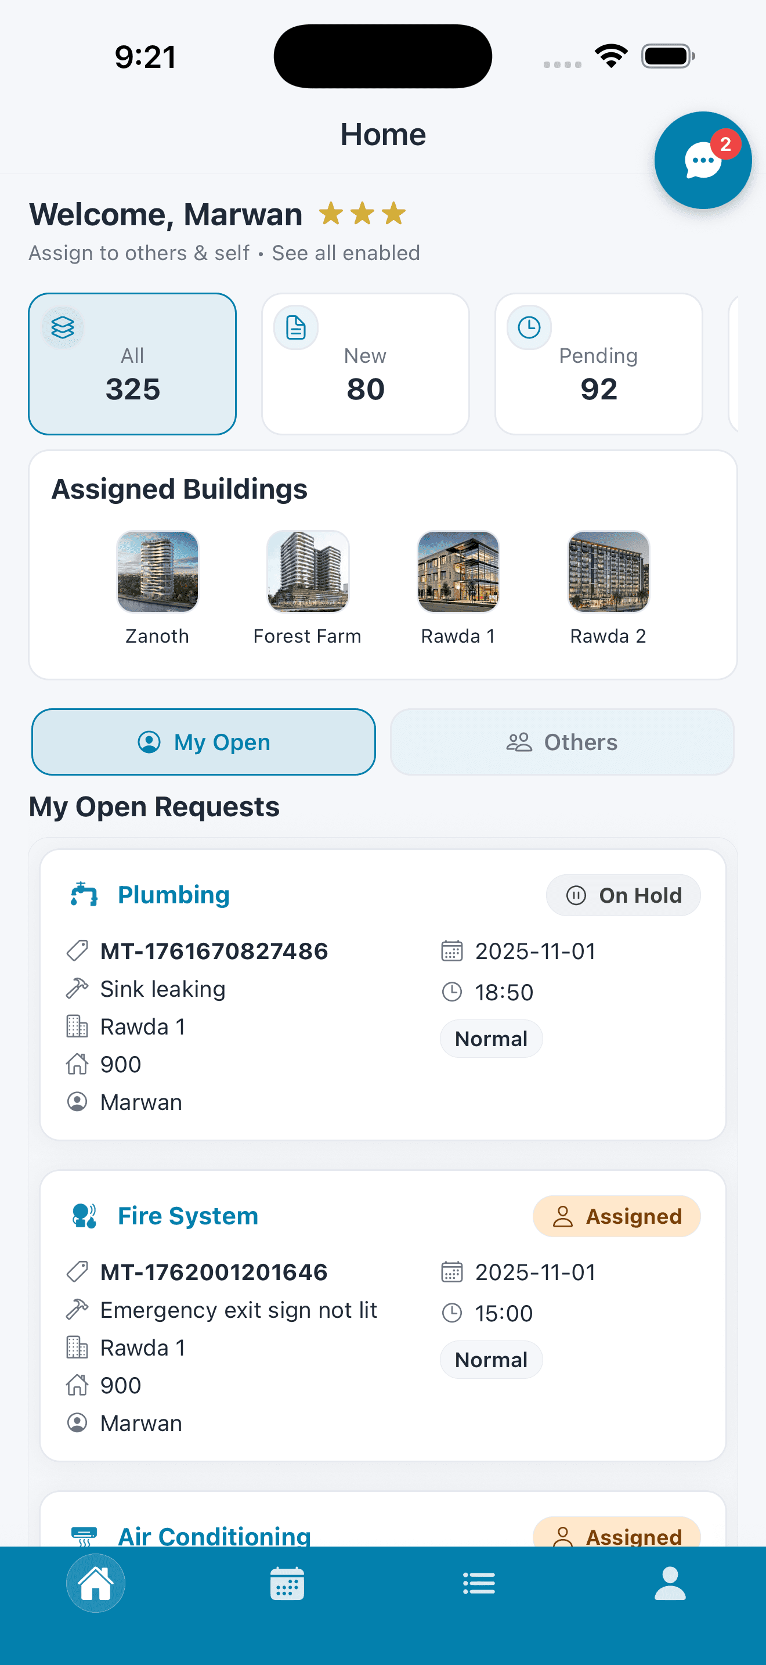Click house icon beside 900 on Plumbing card
Screen dimensions: 766x1665
click(x=77, y=1064)
